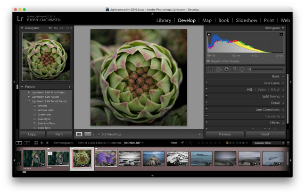Image resolution: width=305 pixels, height=195 pixels.
Task: Click the Reset button
Action: [x=264, y=134]
